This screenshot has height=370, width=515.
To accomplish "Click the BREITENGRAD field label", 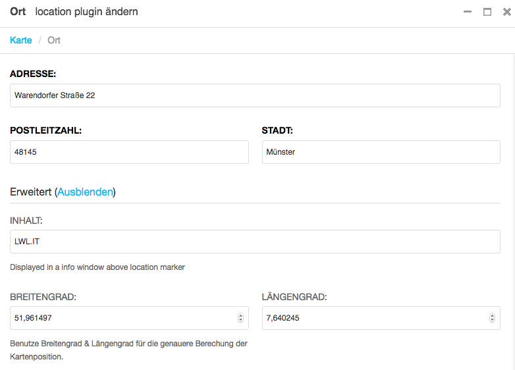I will pos(43,297).
